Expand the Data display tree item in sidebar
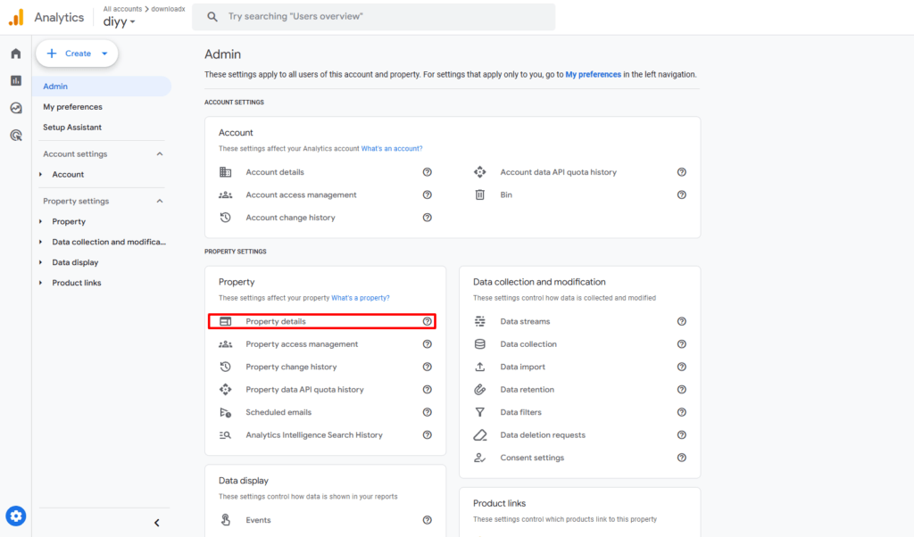The width and height of the screenshot is (914, 537). click(41, 262)
